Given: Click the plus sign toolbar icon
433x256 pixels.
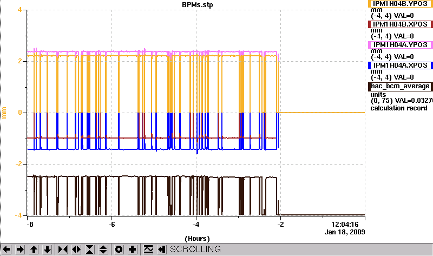Looking at the screenshot, I should (x=132, y=250).
